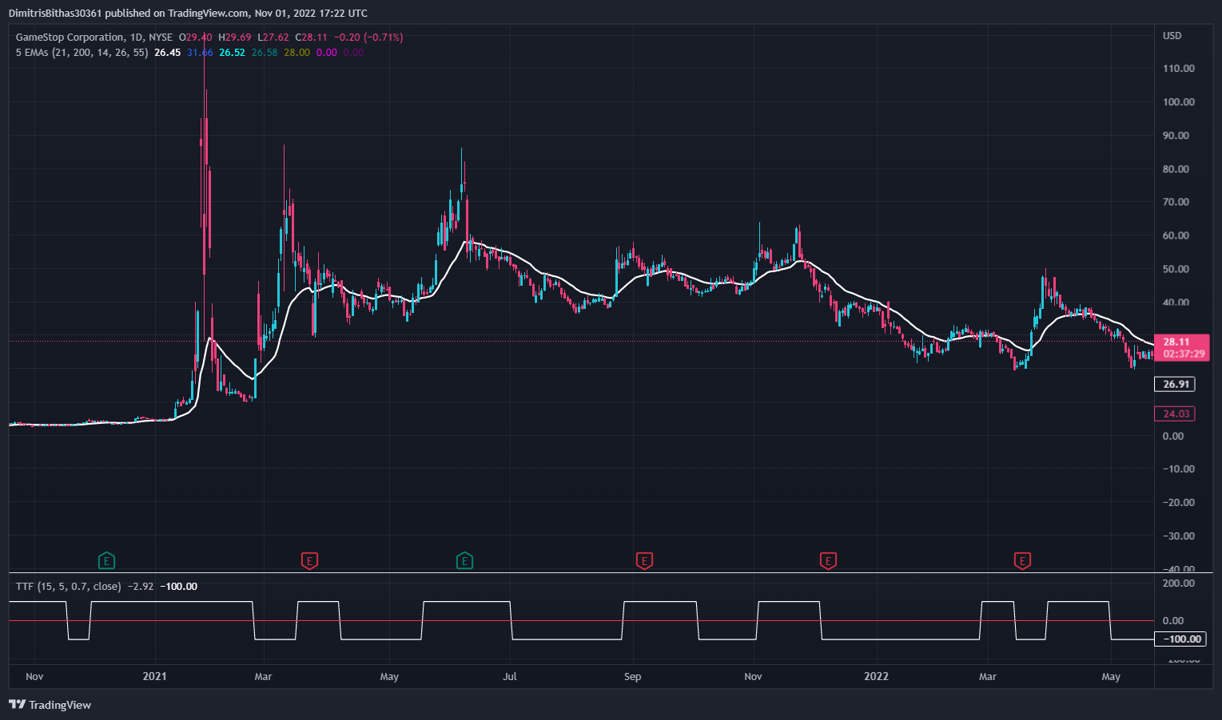Click the low price value L27.62
Image resolution: width=1222 pixels, height=720 pixels.
(273, 37)
